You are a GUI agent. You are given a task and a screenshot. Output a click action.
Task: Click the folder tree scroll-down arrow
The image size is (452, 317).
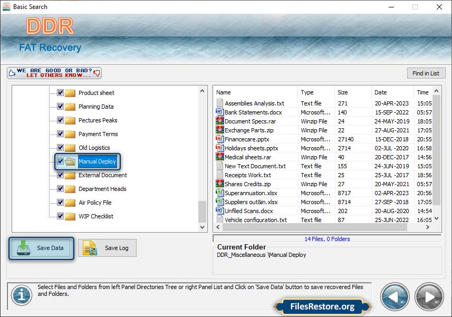pos(203,227)
